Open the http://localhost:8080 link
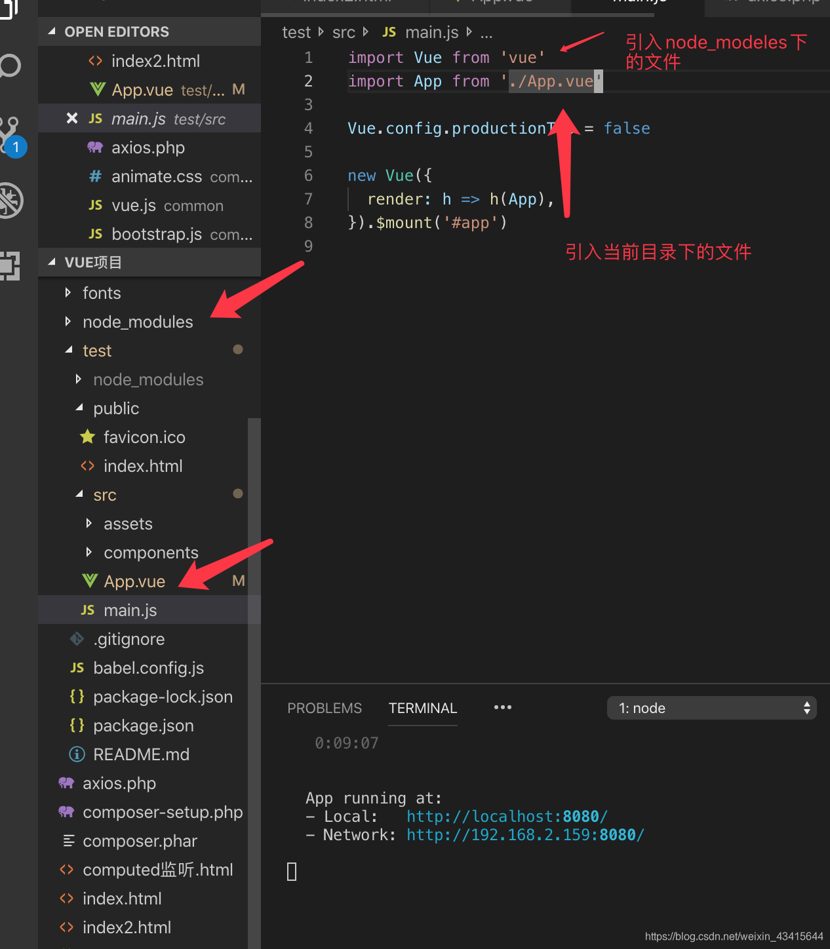Screen dimensions: 830x949 (506, 816)
